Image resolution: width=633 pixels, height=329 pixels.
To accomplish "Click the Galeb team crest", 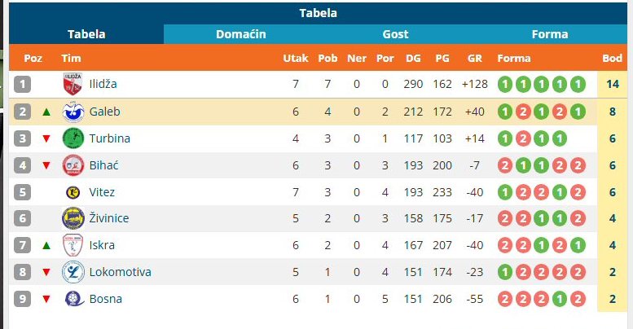I will (73, 112).
